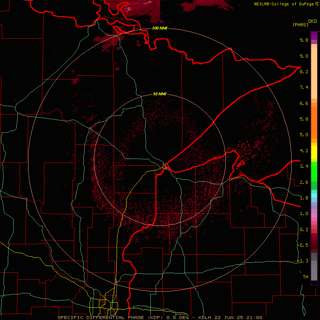320x320 pixels.
Task: Click the KDLH station identifier in the caption
Action: pyautogui.click(x=205, y=318)
